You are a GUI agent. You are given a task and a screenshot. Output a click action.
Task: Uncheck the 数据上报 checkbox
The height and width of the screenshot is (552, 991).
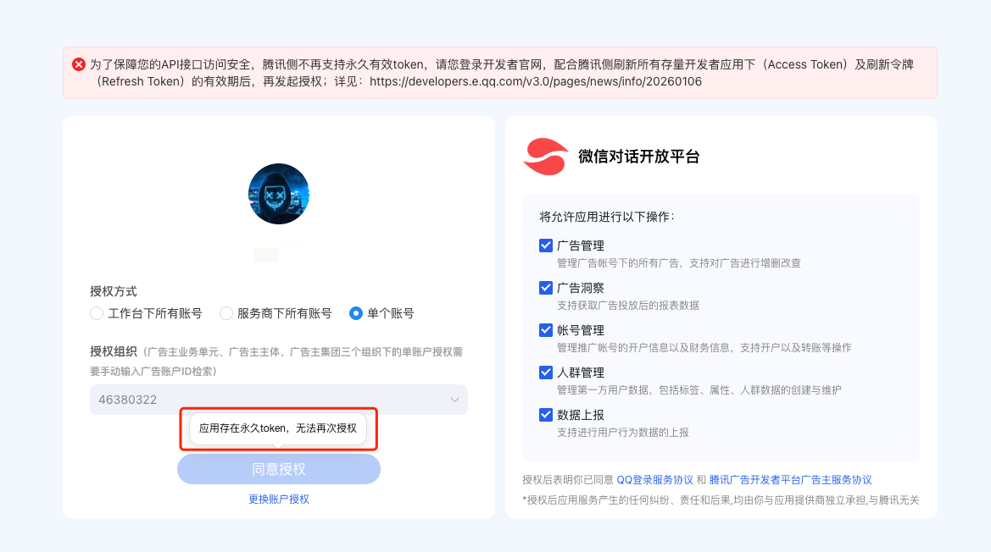coord(546,415)
